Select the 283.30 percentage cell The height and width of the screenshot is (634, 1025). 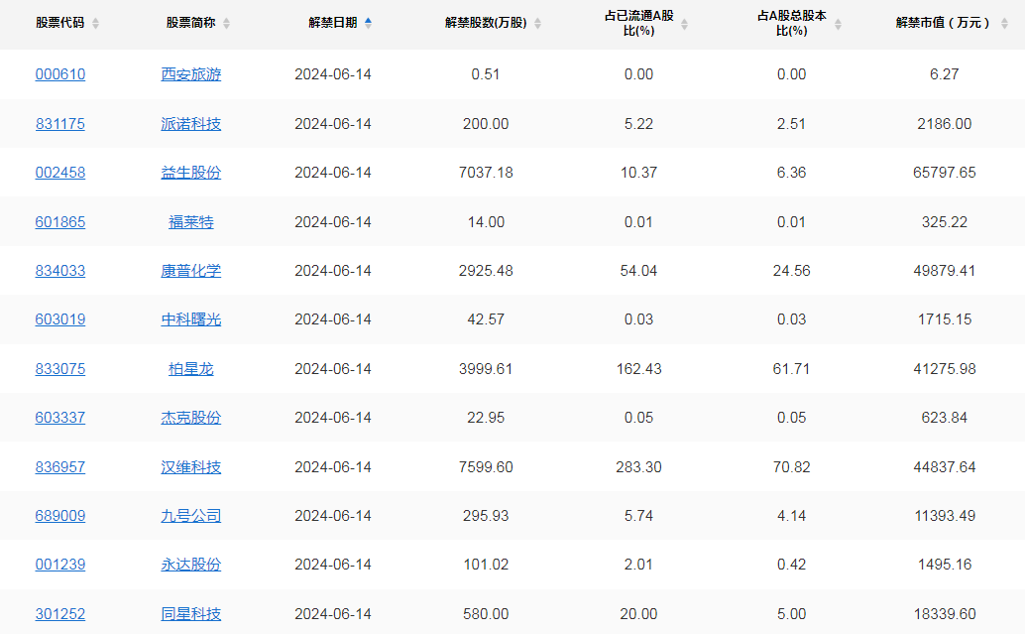[x=638, y=467]
